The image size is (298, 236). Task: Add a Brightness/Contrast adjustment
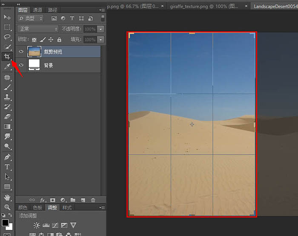(37, 225)
